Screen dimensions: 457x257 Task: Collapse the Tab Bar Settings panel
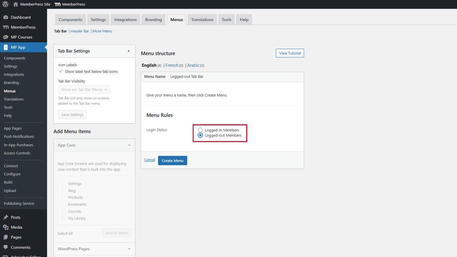[x=129, y=51]
